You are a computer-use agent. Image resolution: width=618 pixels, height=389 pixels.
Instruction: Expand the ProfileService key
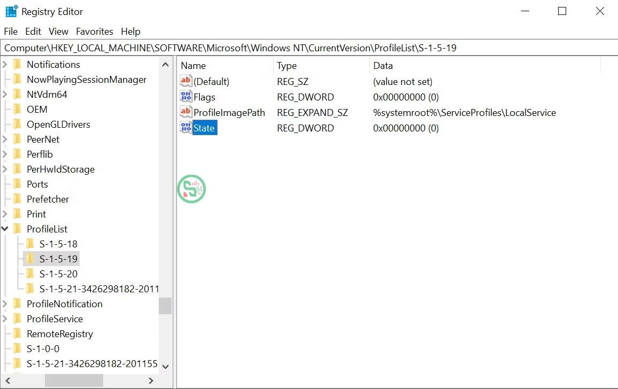point(5,319)
